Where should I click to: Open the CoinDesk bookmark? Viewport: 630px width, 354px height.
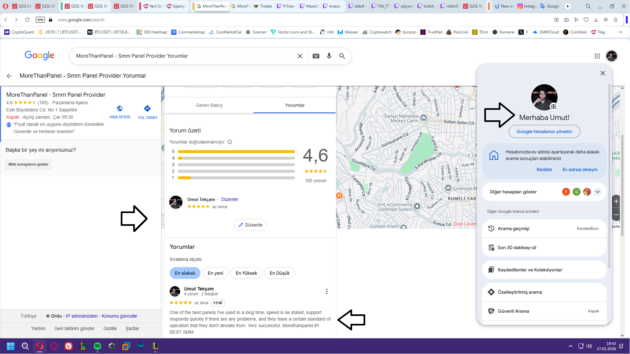575,32
